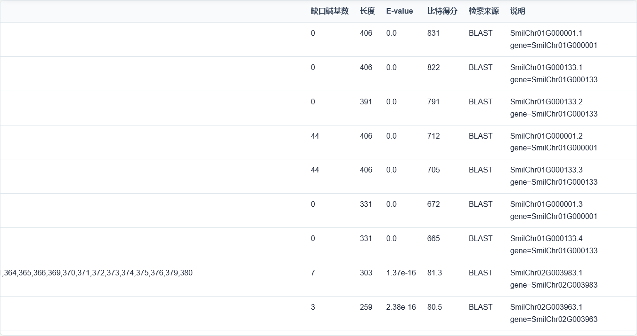Image resolution: width=637 pixels, height=336 pixels.
Task: Click E-value 0.0 in the SmilChr01G000133.2 row
Action: 392,102
